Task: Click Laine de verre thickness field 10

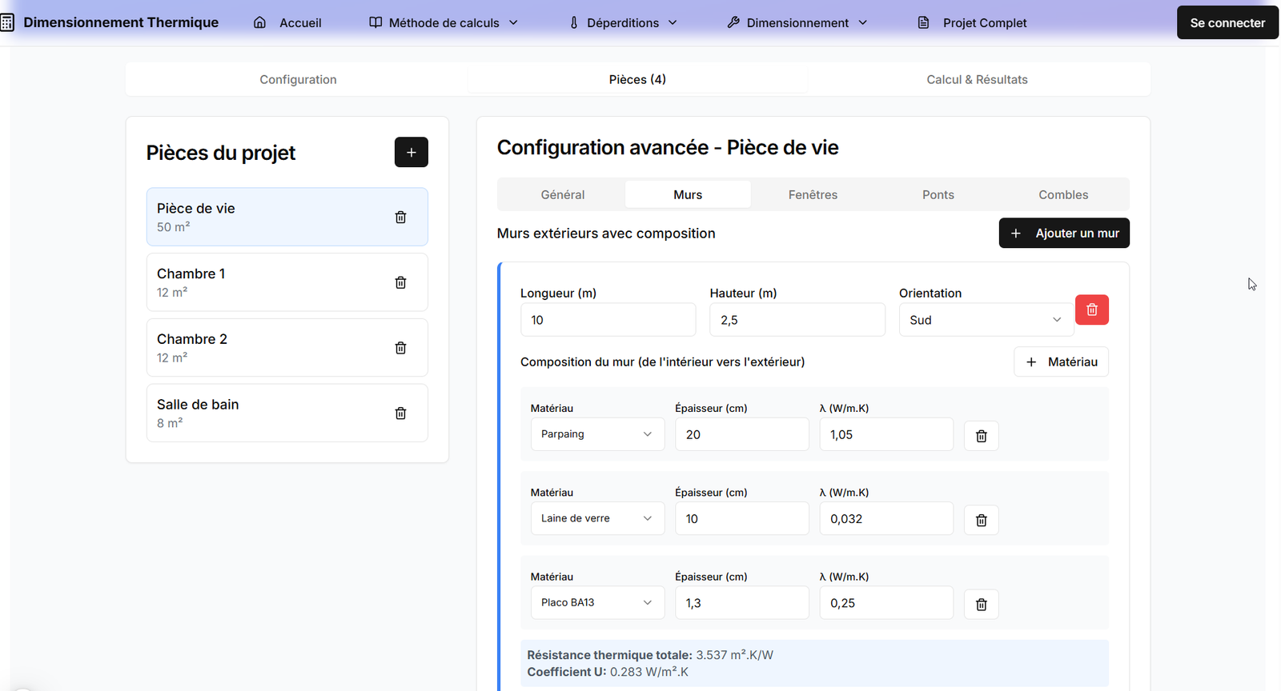Action: [x=741, y=518]
